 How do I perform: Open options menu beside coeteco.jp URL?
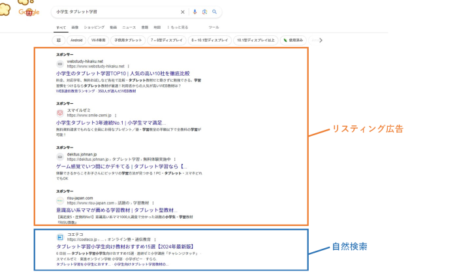click(155, 240)
